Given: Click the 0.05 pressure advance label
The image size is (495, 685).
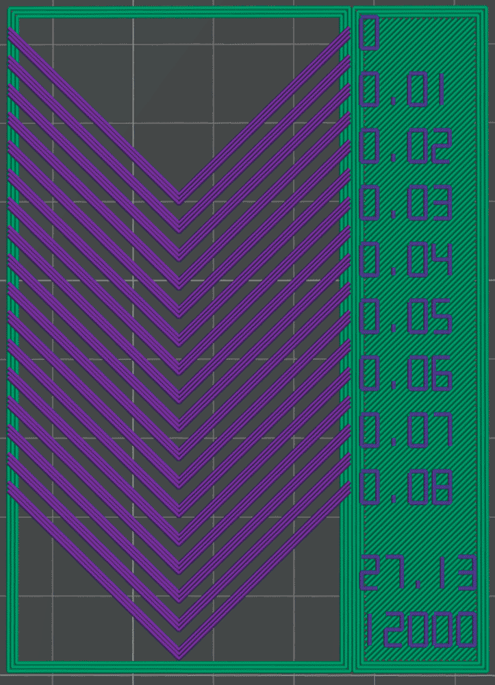Looking at the screenshot, I should click(405, 316).
